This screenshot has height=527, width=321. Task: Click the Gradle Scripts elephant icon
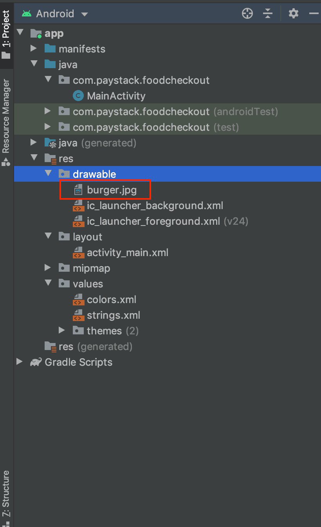[36, 362]
